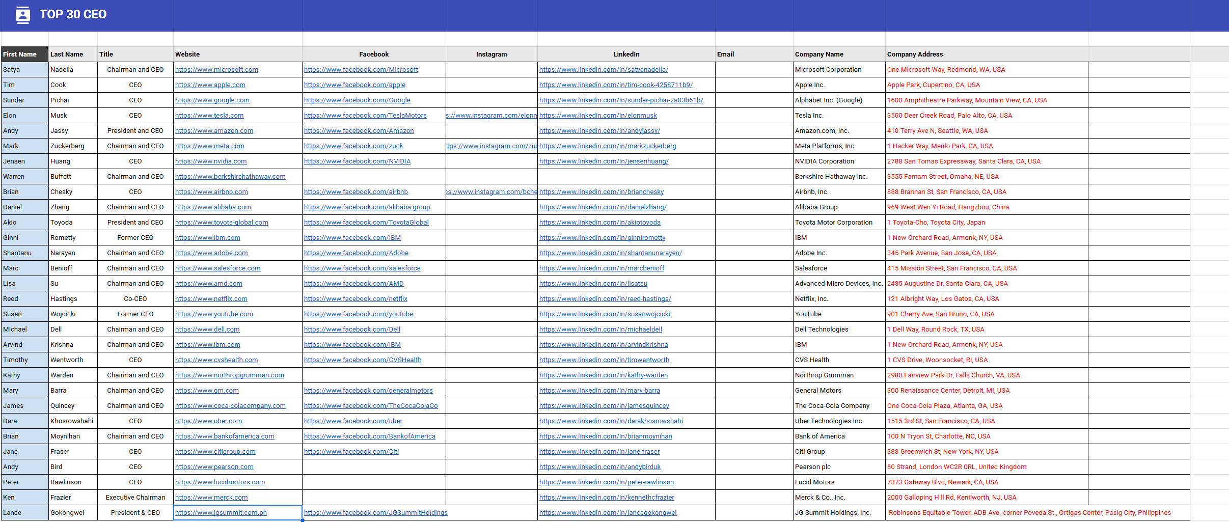Open the linkedin.com/in/darakhosrowshahi link
This screenshot has height=522, width=1229.
[611, 421]
